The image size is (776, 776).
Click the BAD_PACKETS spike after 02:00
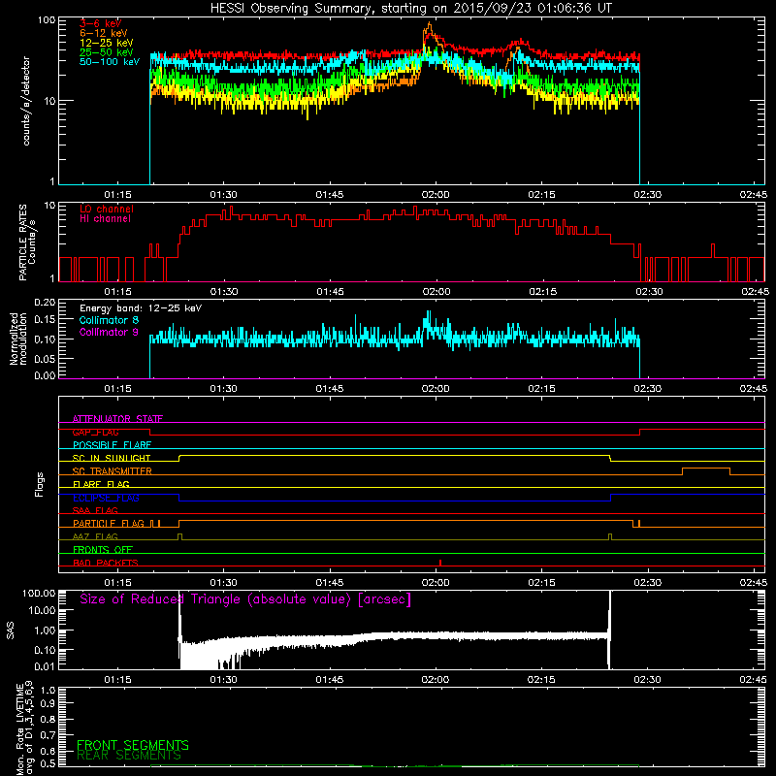[x=440, y=563]
